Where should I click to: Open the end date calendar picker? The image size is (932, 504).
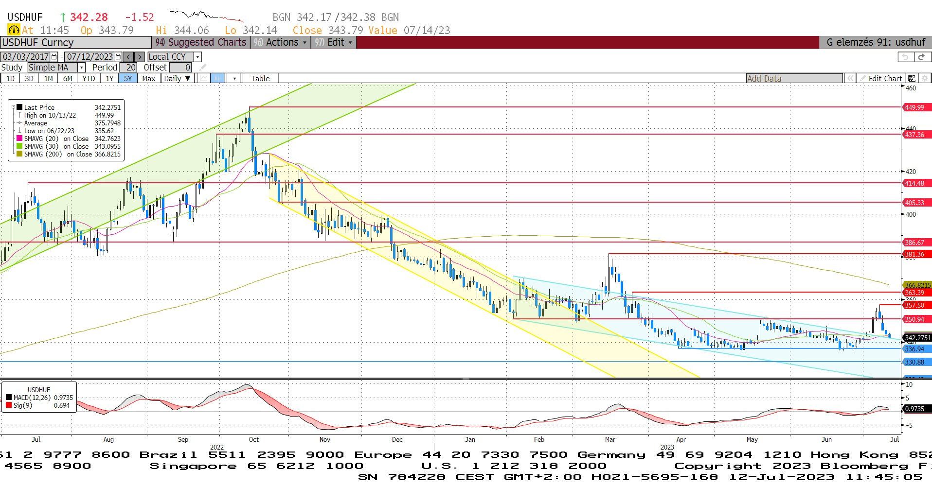coord(118,57)
